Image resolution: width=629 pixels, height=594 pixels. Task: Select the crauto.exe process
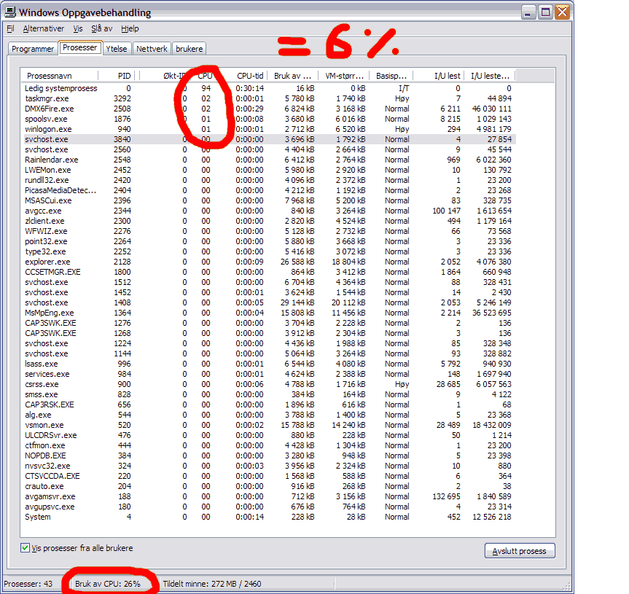(x=268, y=486)
